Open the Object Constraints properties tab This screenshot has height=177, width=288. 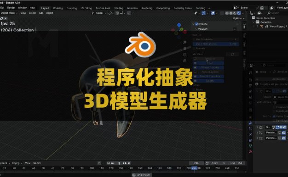point(250,140)
